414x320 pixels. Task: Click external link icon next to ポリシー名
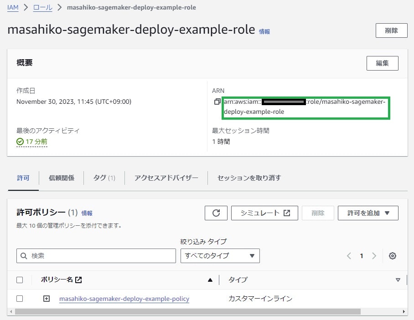coord(78,279)
